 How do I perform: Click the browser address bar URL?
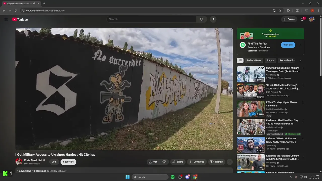[46, 11]
